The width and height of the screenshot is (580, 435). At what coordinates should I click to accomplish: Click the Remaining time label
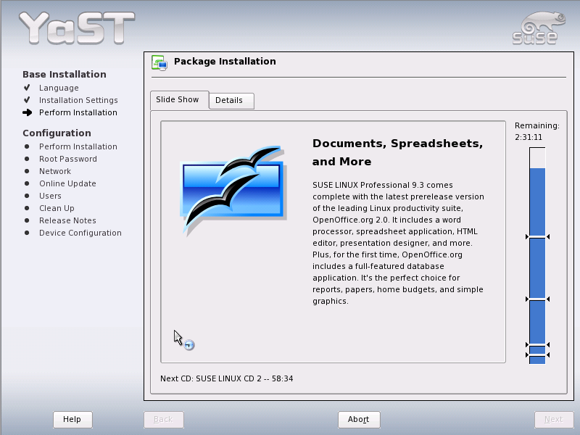[x=537, y=125]
